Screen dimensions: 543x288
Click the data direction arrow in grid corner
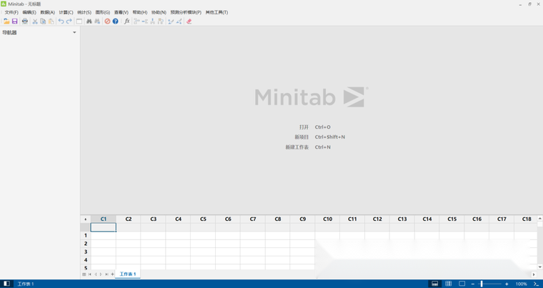[86, 219]
